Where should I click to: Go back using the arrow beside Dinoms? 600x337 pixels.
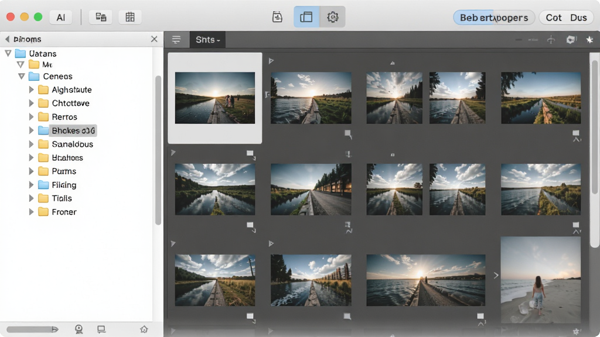pos(7,39)
